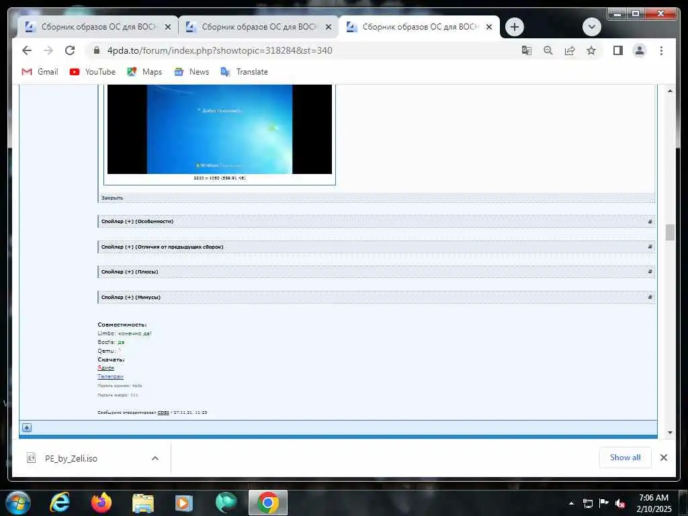The height and width of the screenshot is (516, 688).
Task: Close the first browser tab
Action: coord(167,27)
